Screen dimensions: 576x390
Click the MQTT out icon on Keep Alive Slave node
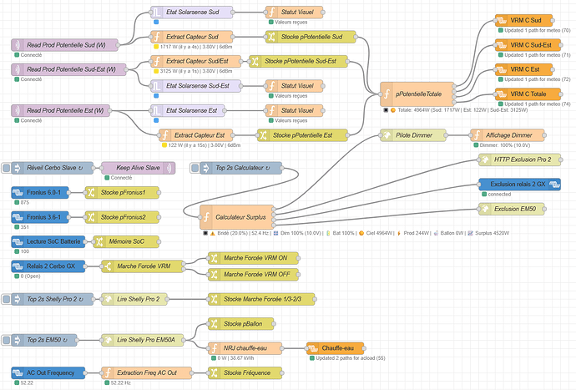pyautogui.click(x=169, y=168)
